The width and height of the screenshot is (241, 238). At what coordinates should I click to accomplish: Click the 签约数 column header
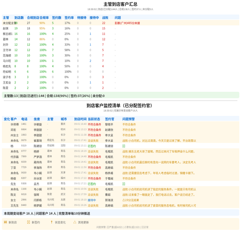pos(56,18)
